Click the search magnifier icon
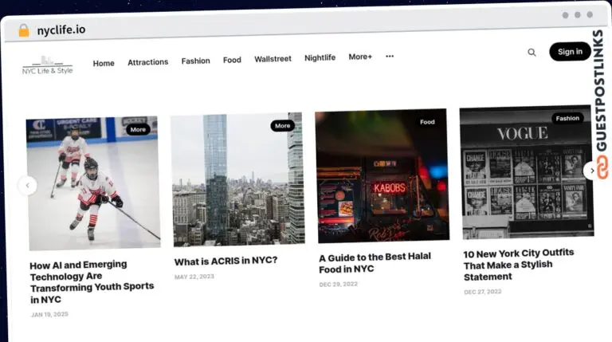The image size is (612, 342). tap(532, 53)
